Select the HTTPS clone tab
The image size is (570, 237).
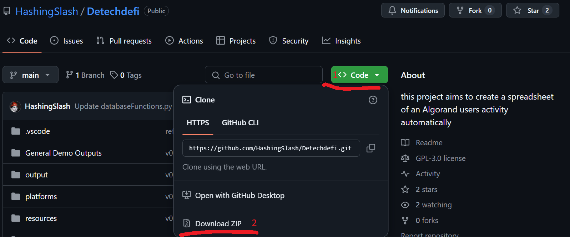tap(198, 123)
